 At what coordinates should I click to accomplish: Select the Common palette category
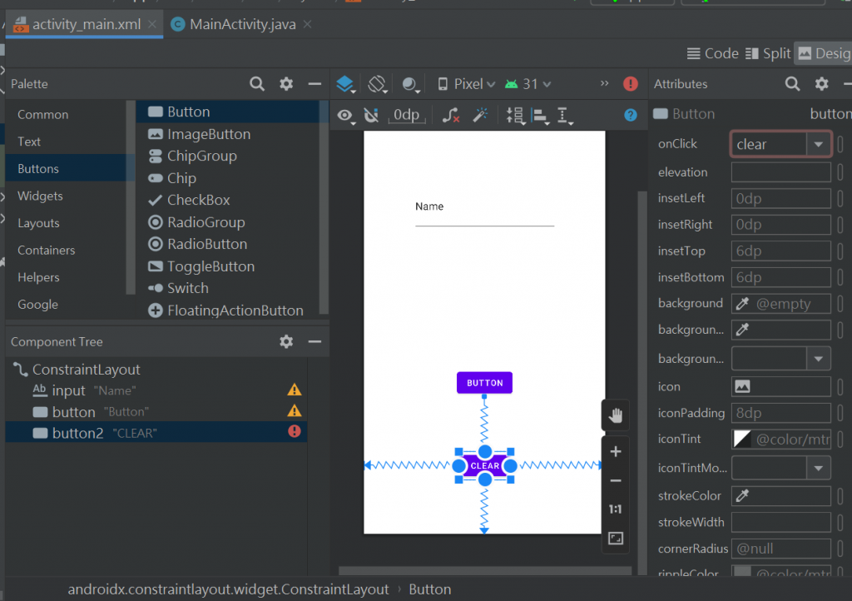(43, 115)
